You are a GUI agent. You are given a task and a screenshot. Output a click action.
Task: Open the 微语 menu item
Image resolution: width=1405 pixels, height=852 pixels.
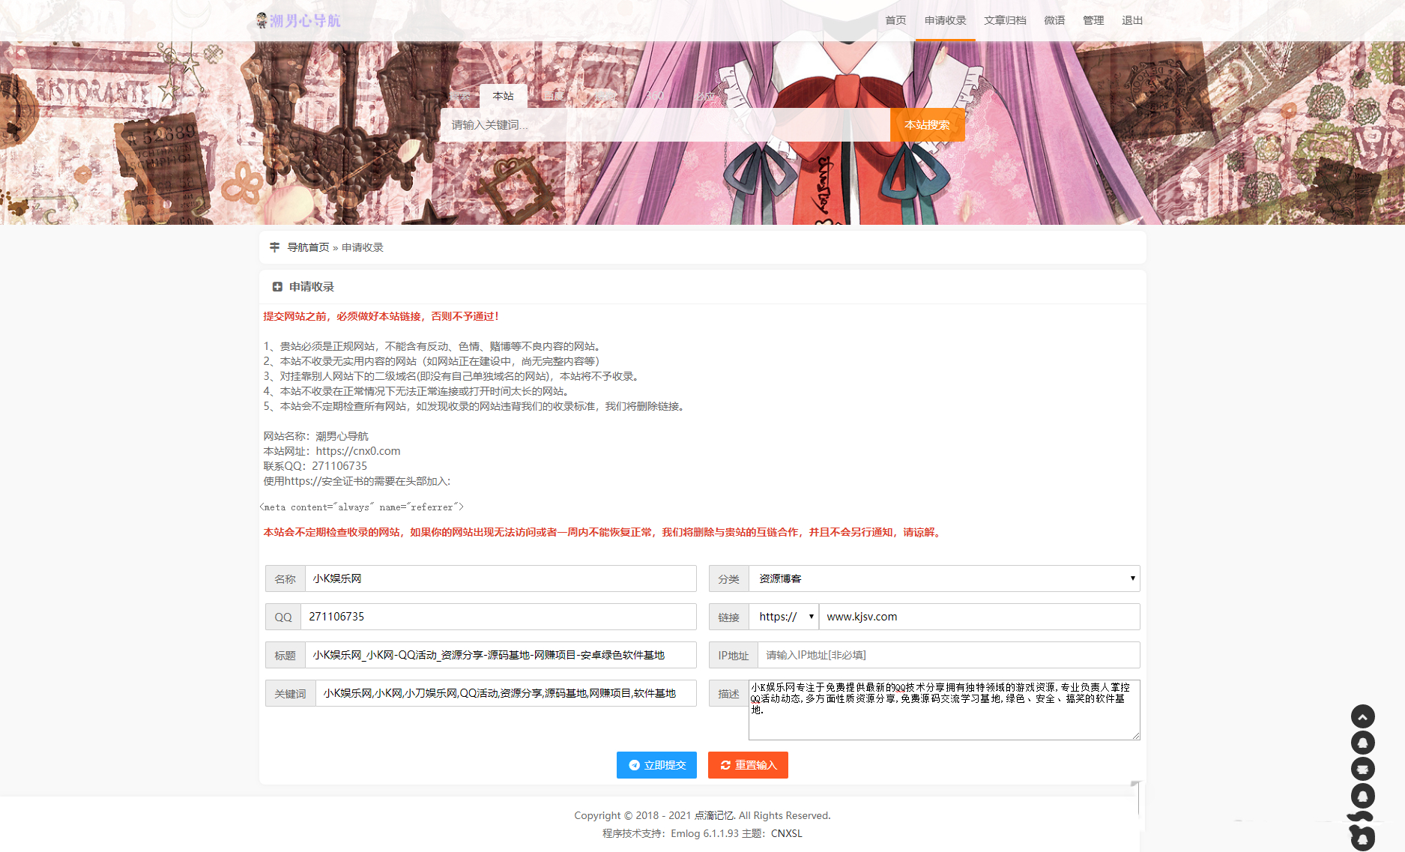pyautogui.click(x=1054, y=20)
